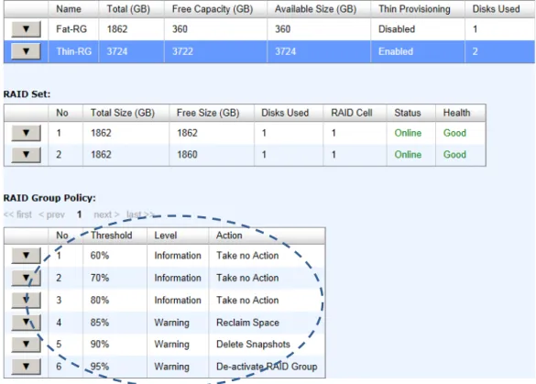Select the 95% threshold cell

(x=100, y=367)
